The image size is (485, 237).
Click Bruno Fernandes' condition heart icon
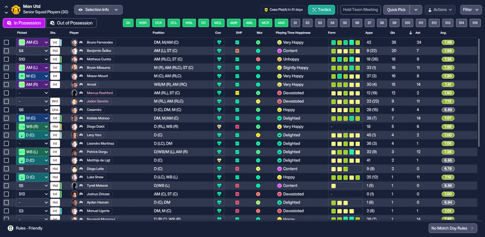pos(219,42)
